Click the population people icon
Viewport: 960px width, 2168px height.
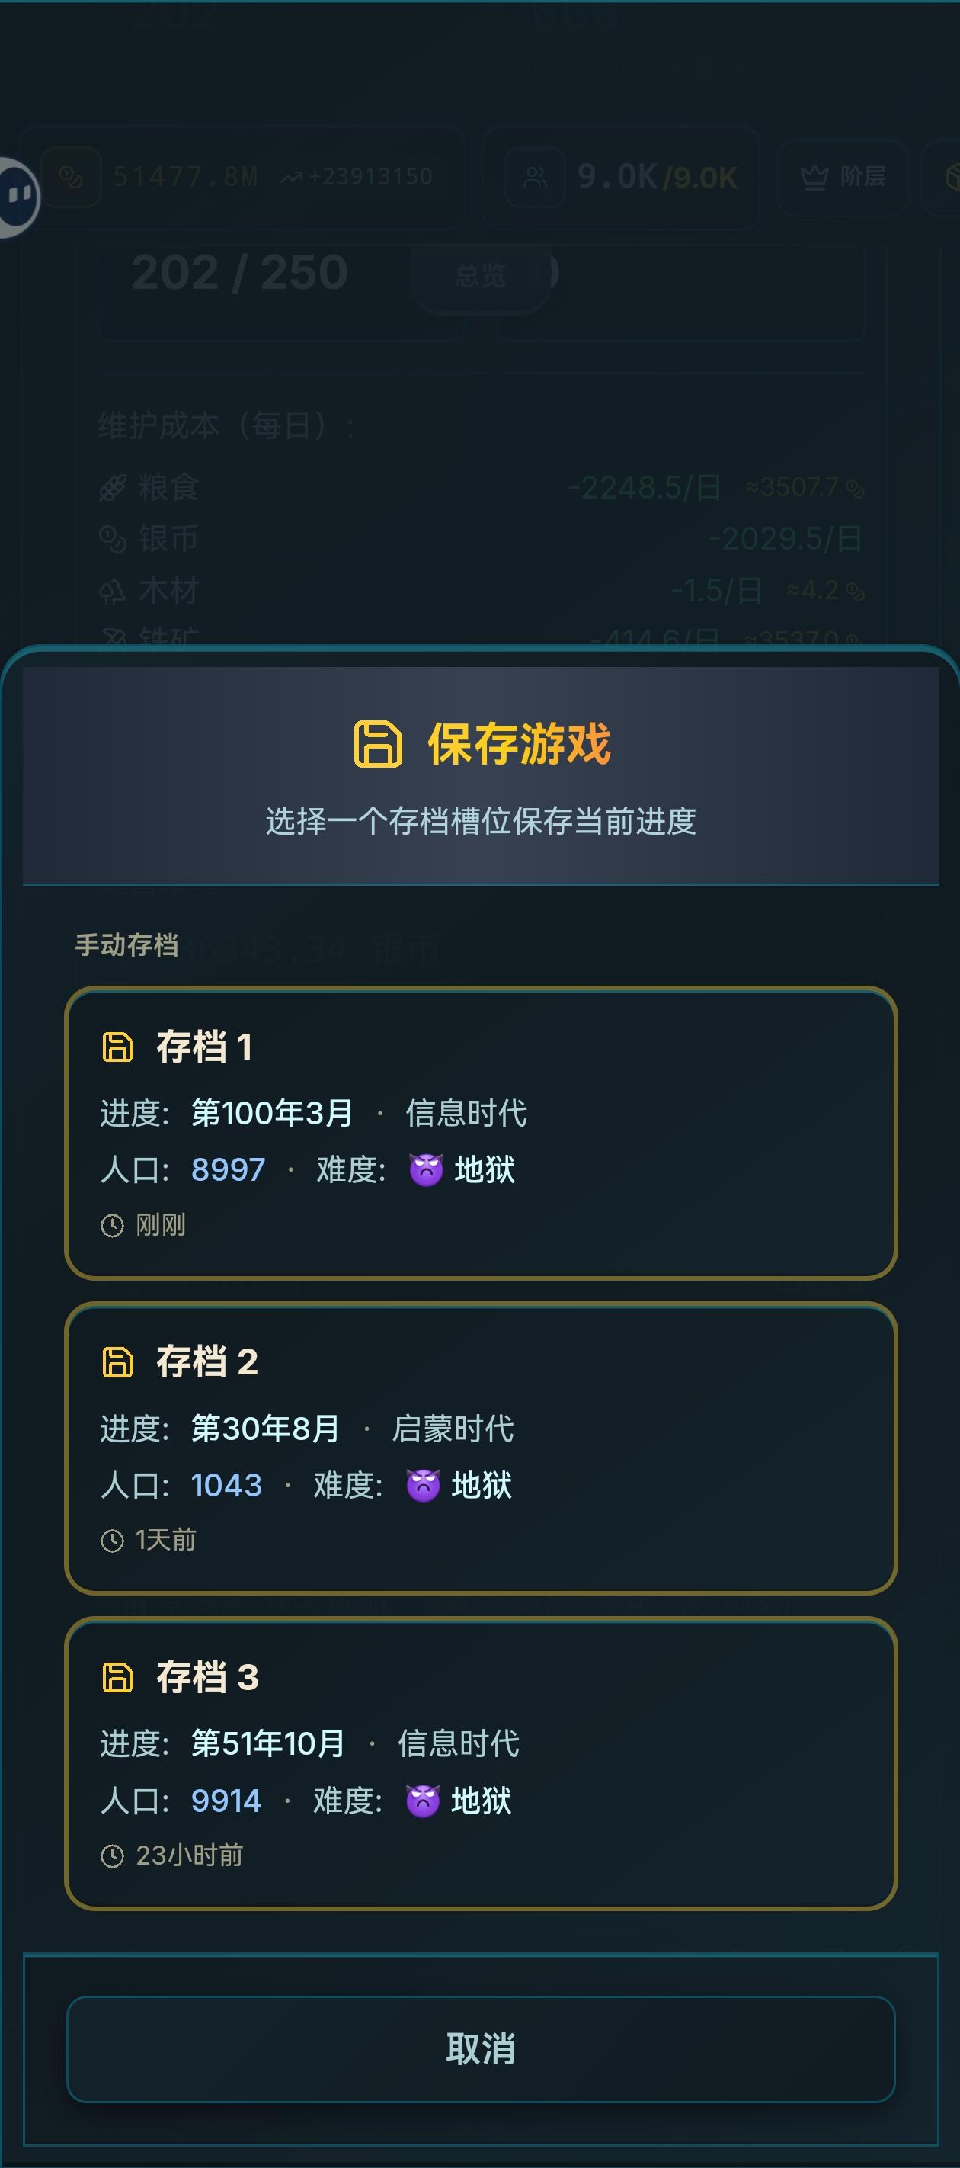point(534,177)
